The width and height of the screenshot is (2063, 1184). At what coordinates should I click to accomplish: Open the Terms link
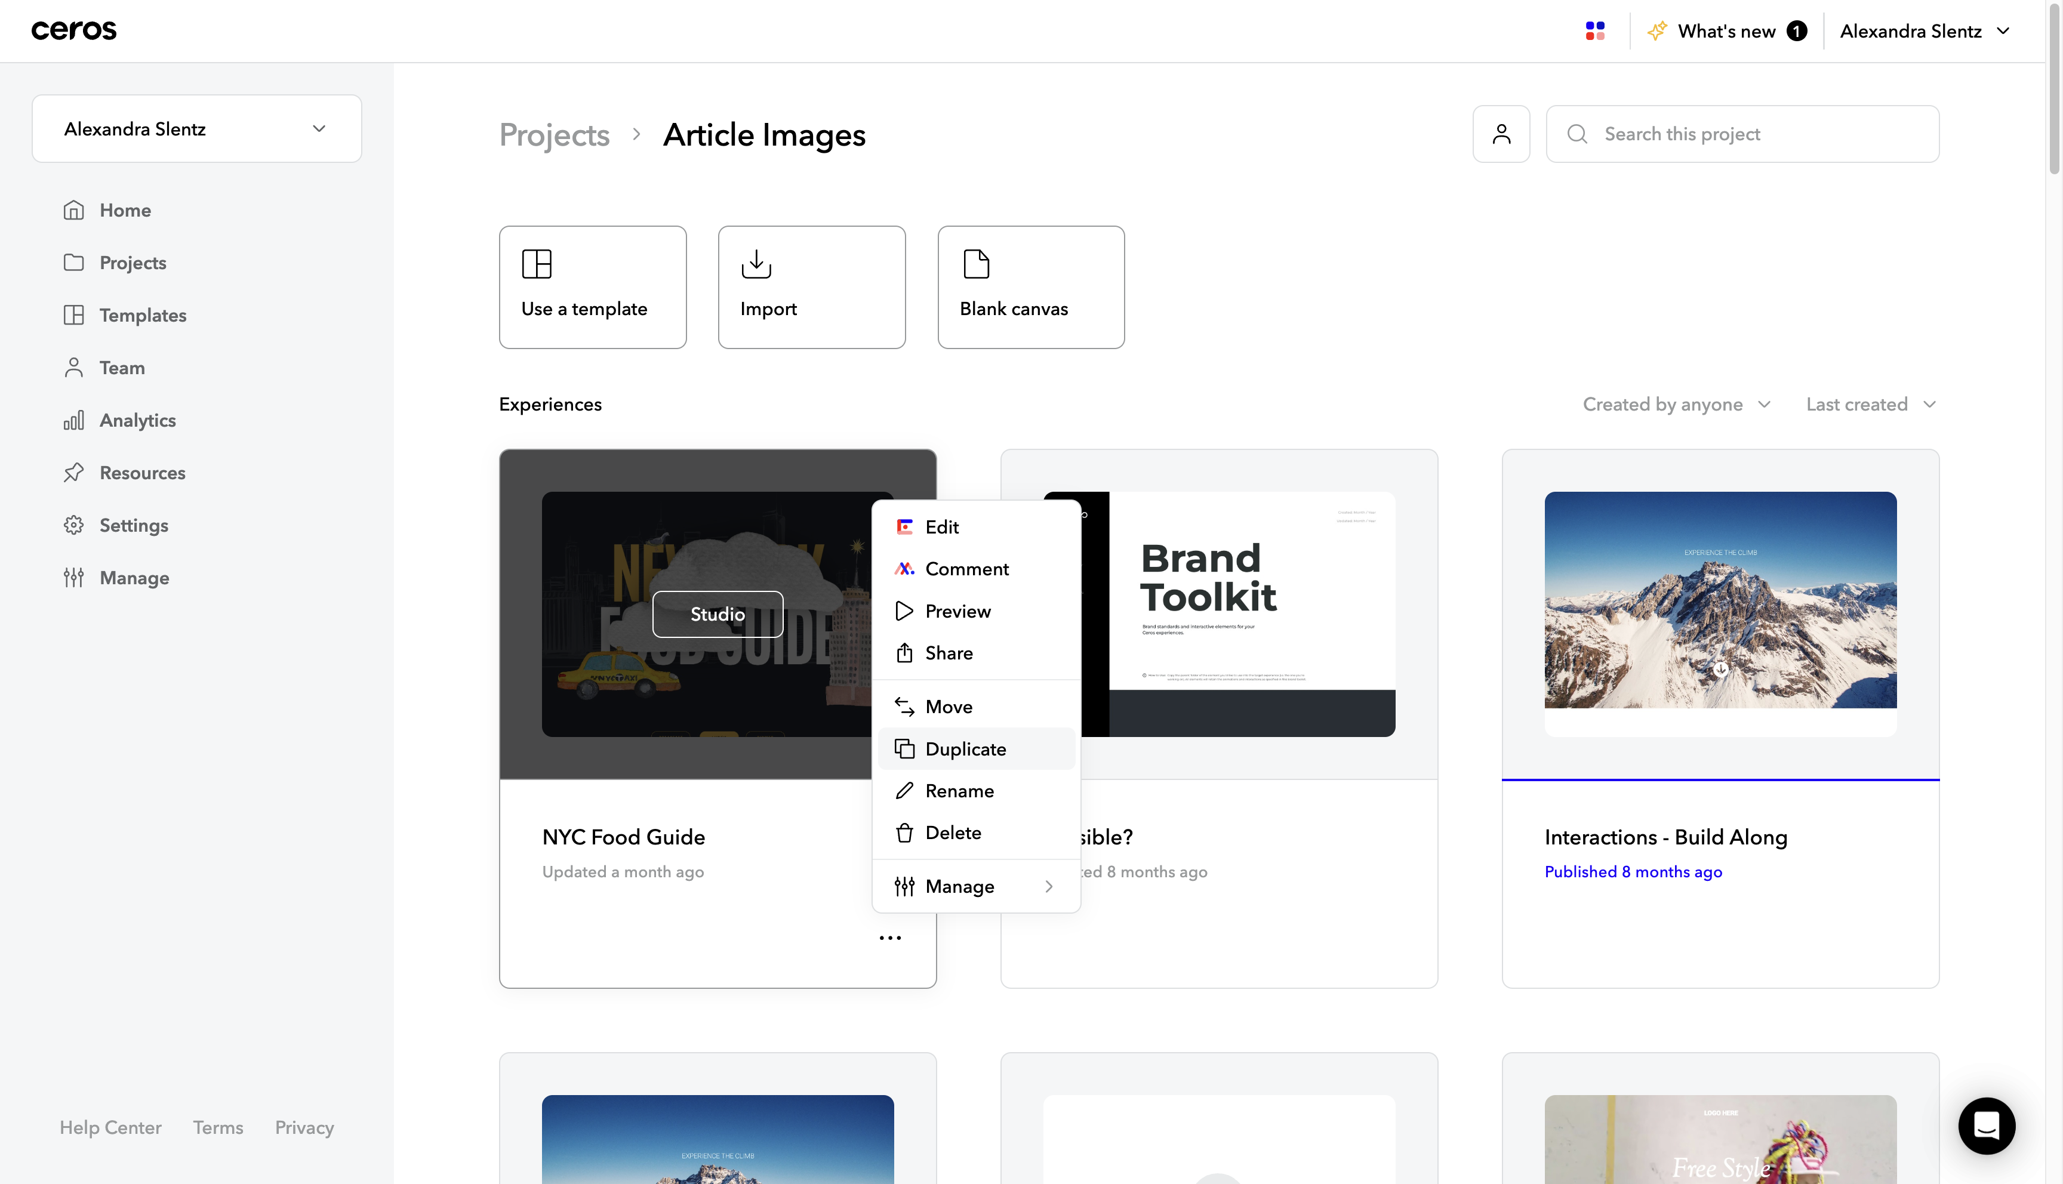point(218,1127)
